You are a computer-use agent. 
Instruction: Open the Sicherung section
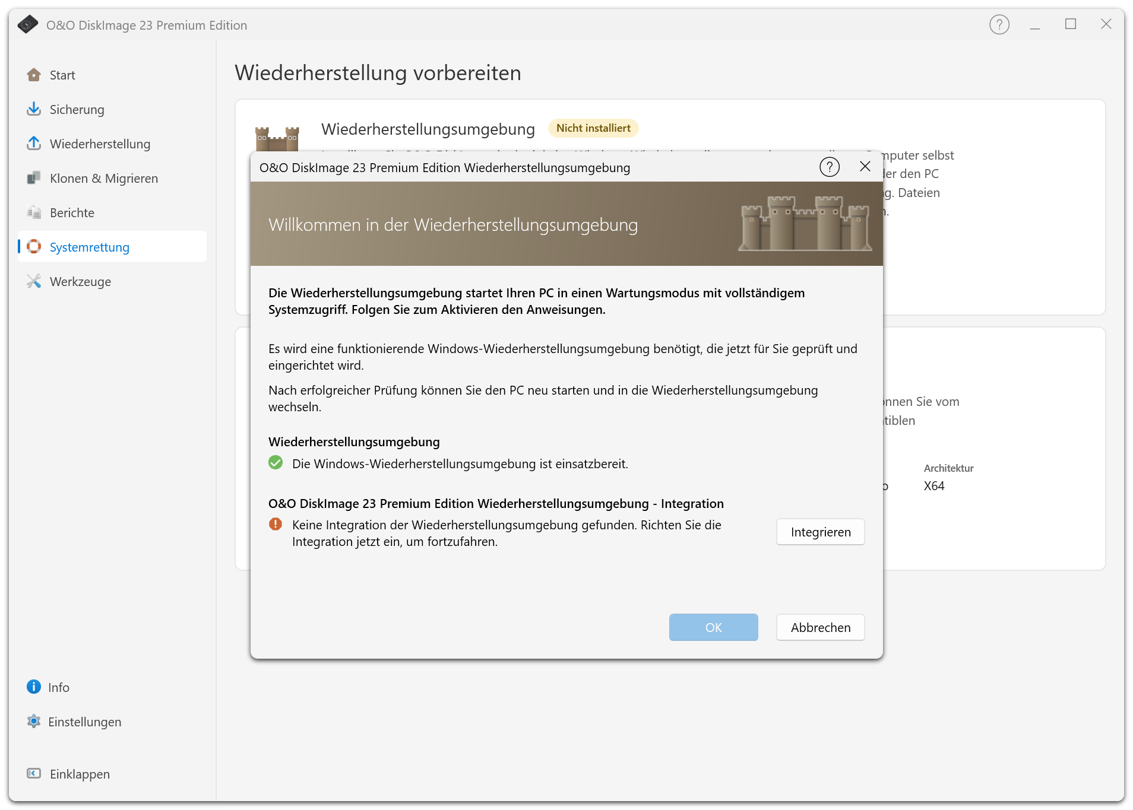[x=112, y=110]
